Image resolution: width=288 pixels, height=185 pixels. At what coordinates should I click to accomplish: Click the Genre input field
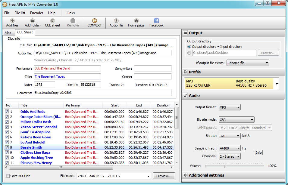click(x=153, y=76)
